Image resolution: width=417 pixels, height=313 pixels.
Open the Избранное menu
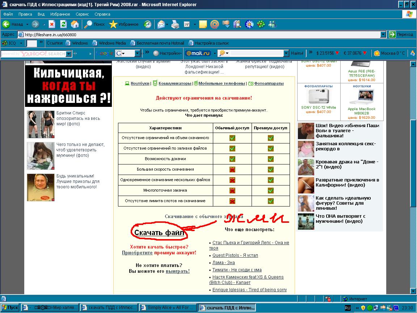[60, 14]
